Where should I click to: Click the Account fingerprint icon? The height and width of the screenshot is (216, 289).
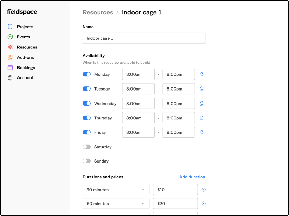pos(10,78)
